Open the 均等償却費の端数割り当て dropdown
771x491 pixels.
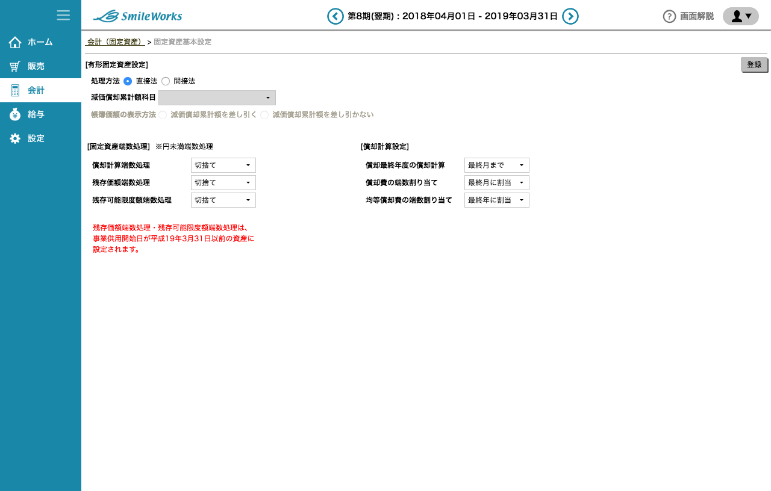pyautogui.click(x=497, y=200)
